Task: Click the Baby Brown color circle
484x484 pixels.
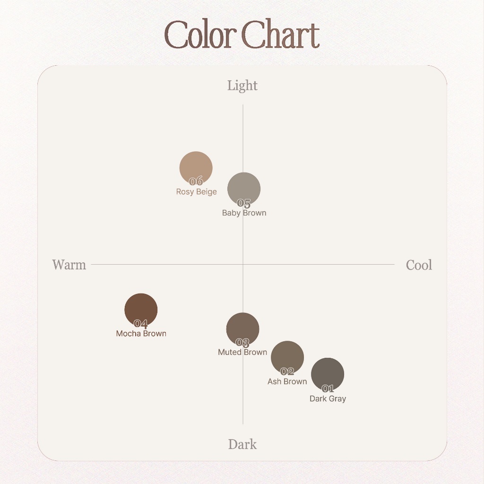Action: [244, 189]
